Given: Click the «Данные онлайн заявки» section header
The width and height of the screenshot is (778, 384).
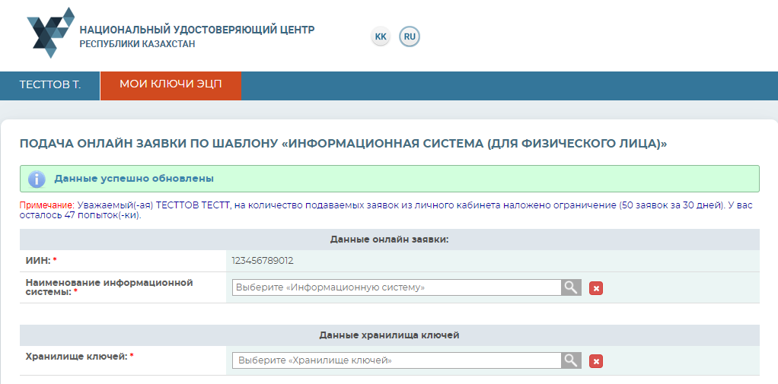Looking at the screenshot, I should pos(389,240).
